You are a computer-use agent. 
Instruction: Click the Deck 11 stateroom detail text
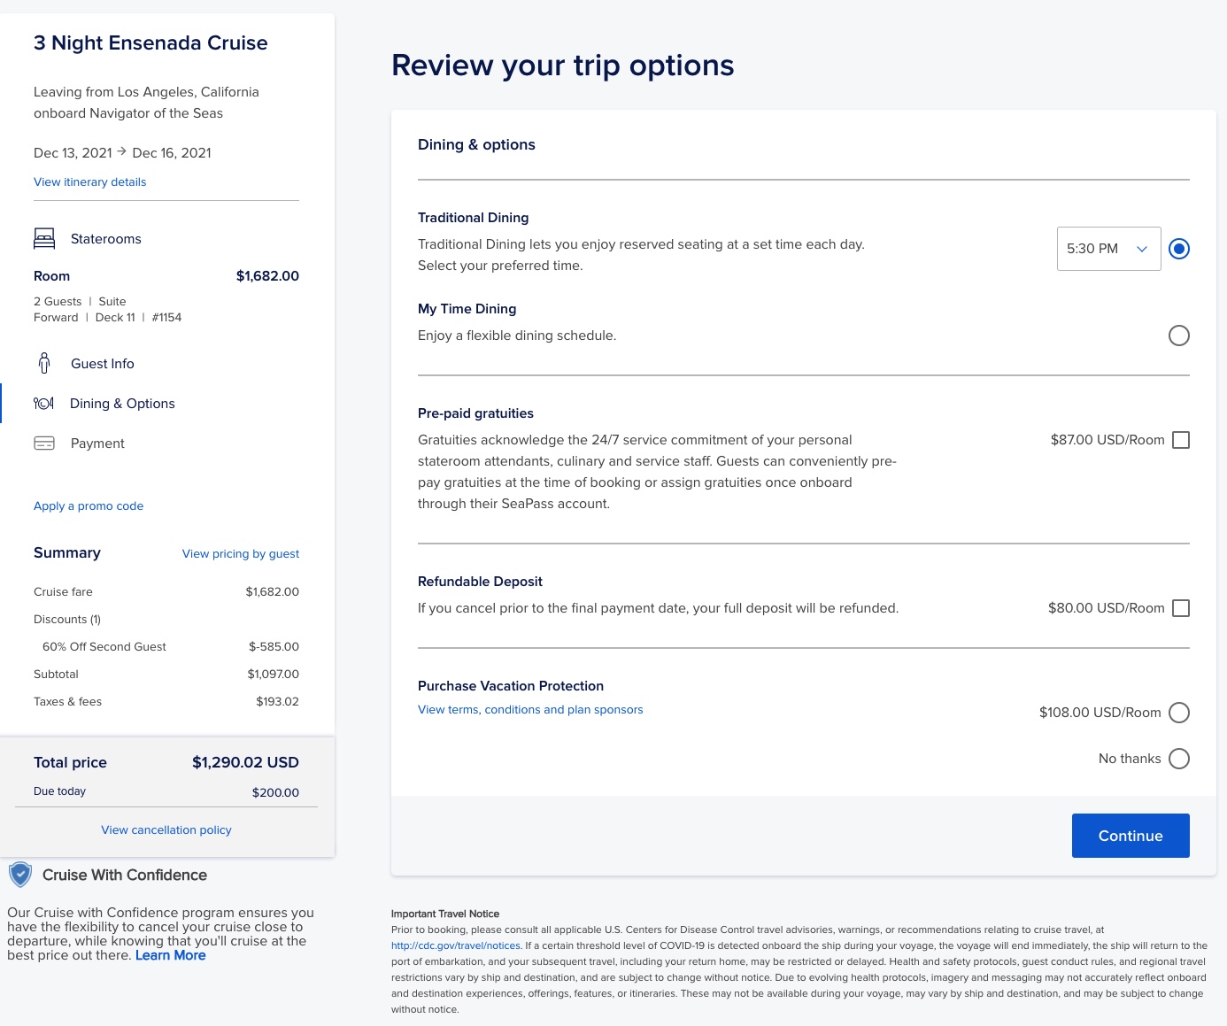115,317
